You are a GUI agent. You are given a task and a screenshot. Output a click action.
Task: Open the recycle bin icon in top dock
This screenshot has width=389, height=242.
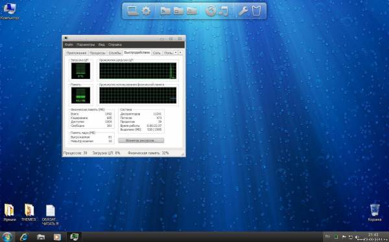click(x=257, y=11)
